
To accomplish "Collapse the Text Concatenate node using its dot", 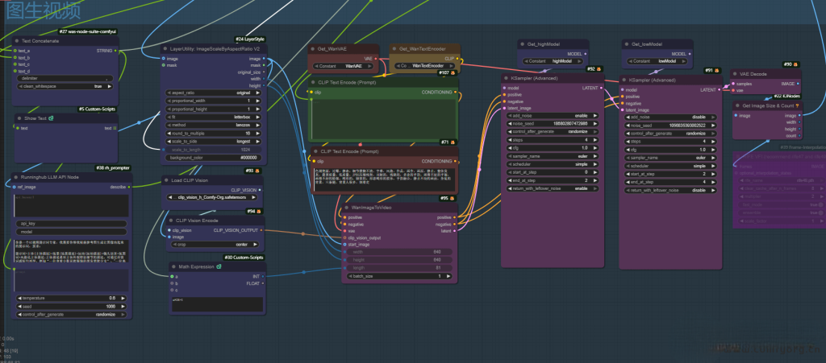I will coord(15,40).
